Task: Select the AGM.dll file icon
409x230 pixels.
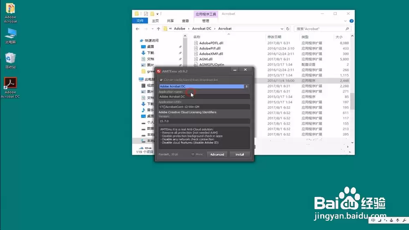Action: point(196,59)
